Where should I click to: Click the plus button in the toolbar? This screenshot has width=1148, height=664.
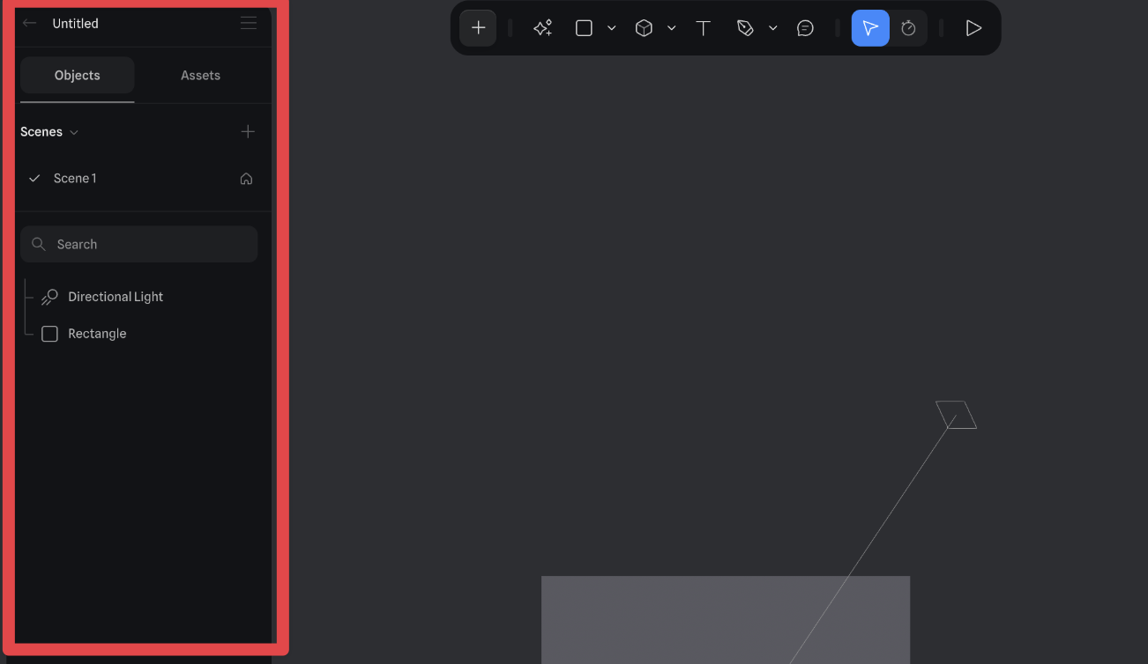click(478, 28)
